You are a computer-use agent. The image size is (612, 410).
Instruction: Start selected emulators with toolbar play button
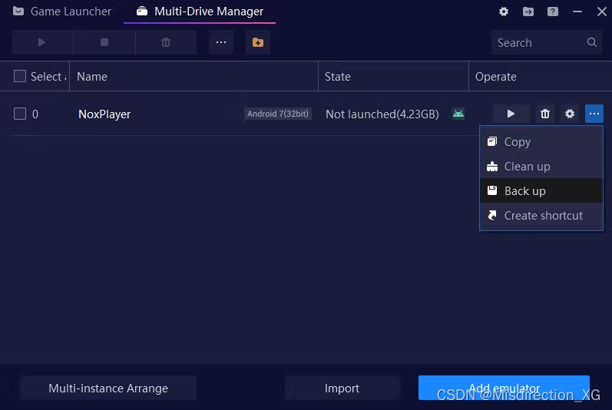tap(42, 42)
